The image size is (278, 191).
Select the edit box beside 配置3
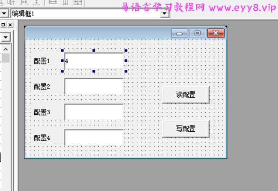[x=94, y=112]
